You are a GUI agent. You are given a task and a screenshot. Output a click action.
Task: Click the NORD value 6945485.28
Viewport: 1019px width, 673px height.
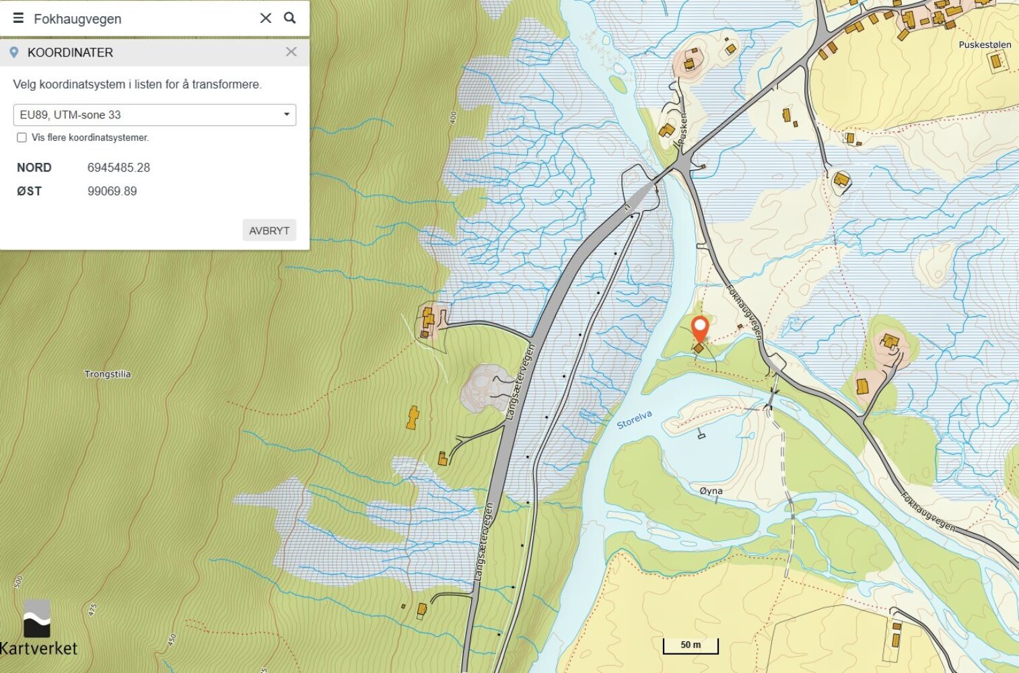coord(118,168)
